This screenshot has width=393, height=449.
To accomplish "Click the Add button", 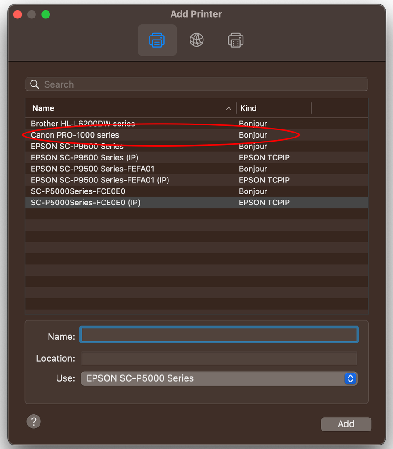I will [346, 424].
